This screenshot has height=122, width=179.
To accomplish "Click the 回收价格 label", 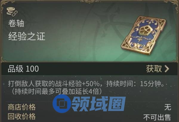I will tap(21, 117).
